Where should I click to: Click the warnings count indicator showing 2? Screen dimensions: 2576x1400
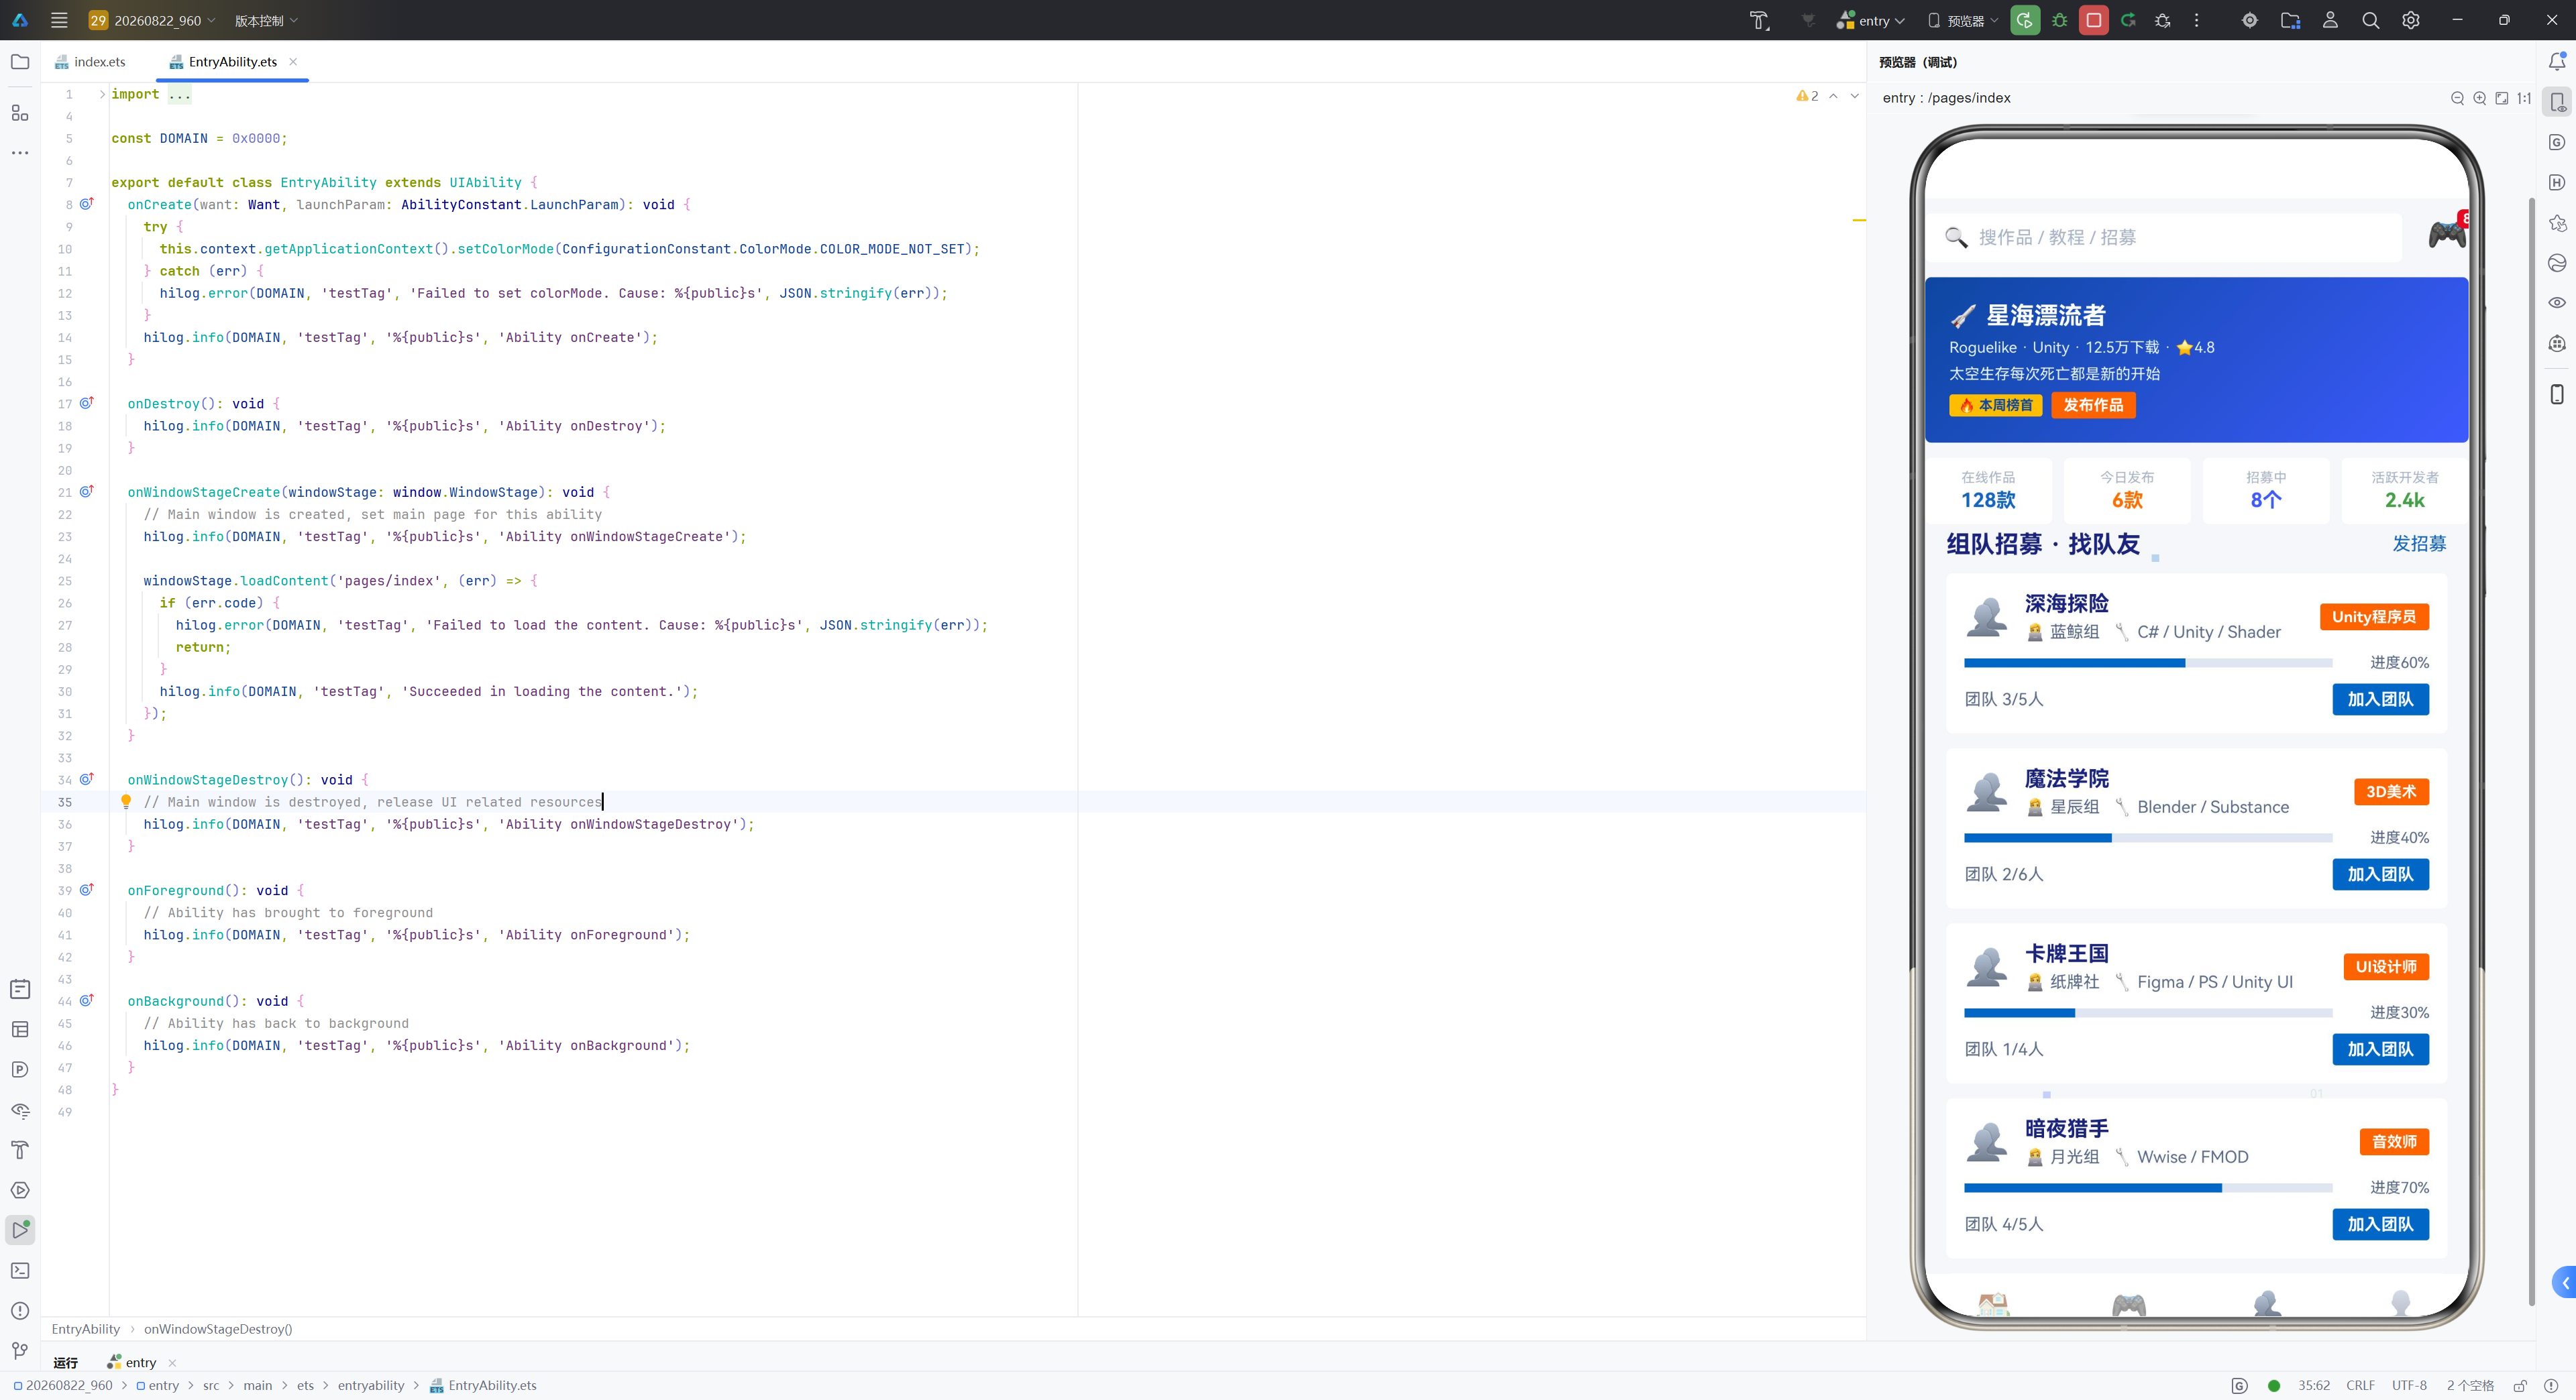[1808, 96]
